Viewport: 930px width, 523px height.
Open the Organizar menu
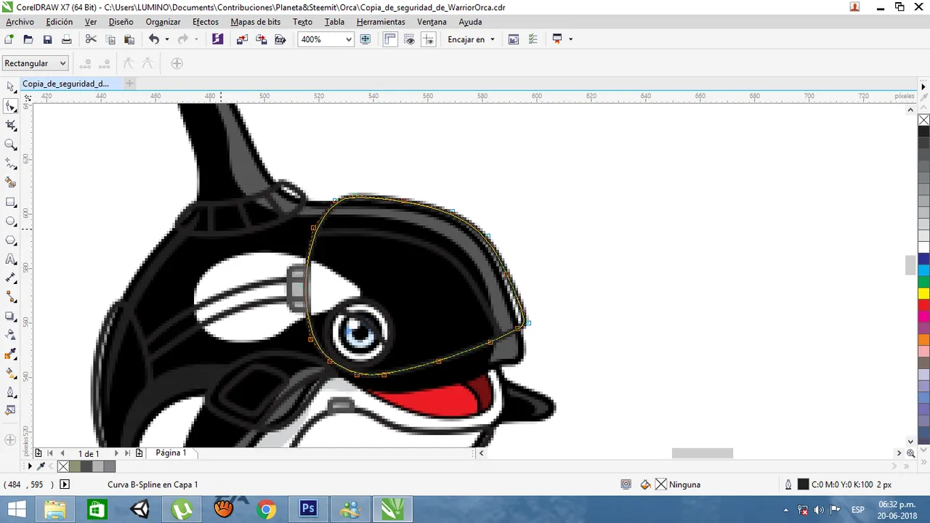(x=163, y=22)
